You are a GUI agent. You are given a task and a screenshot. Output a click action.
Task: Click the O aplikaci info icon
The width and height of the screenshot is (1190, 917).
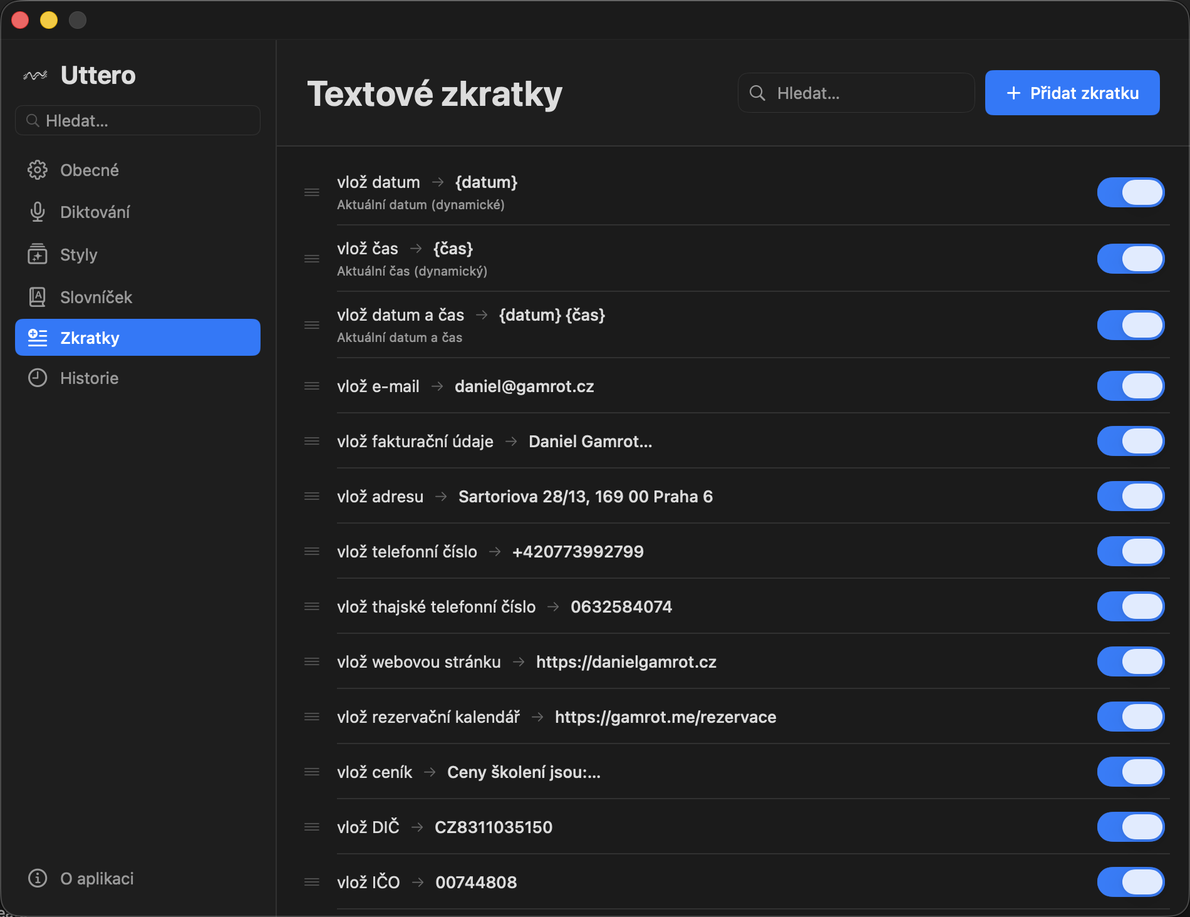click(x=38, y=878)
